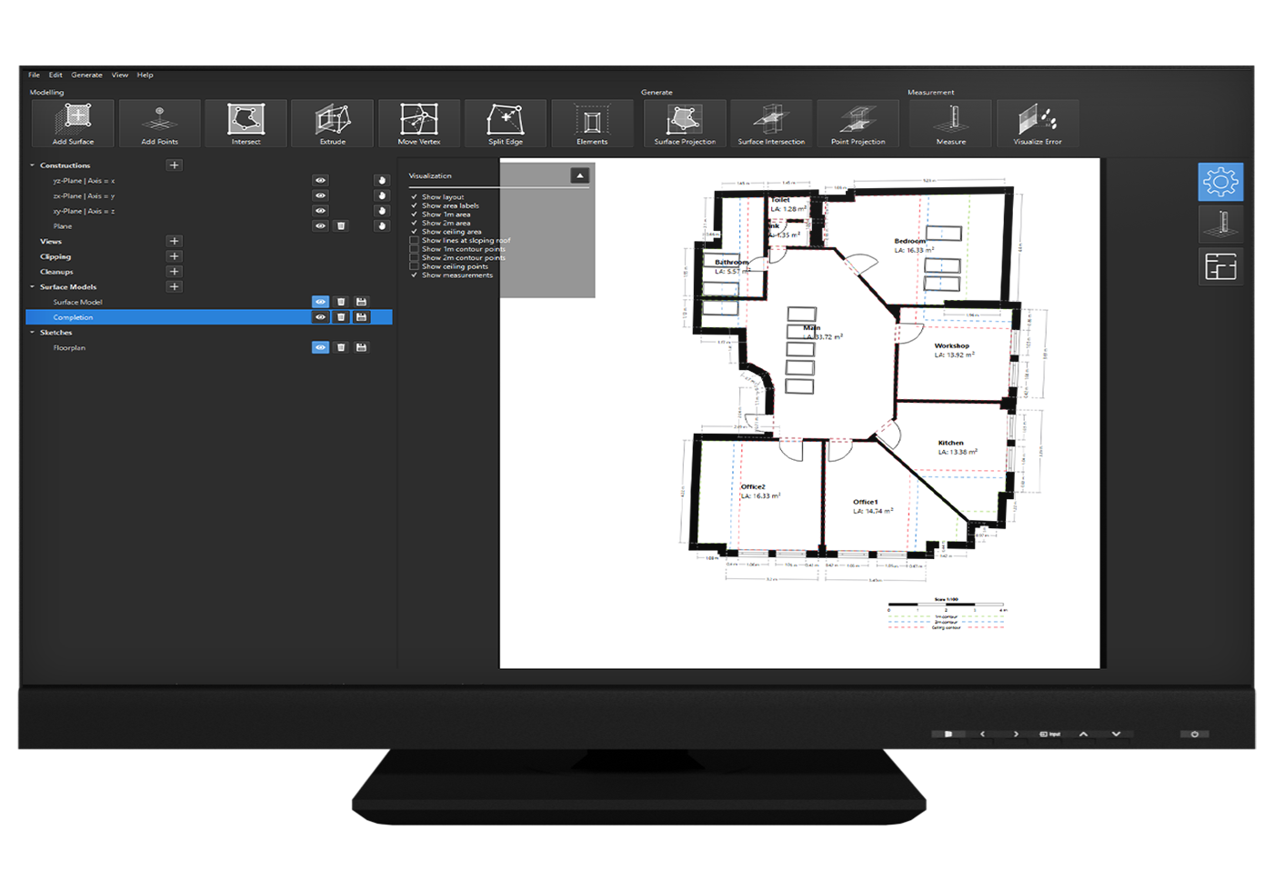Image resolution: width=1274 pixels, height=870 pixels.
Task: Collapse the Constructions tree section
Action: tap(33, 165)
